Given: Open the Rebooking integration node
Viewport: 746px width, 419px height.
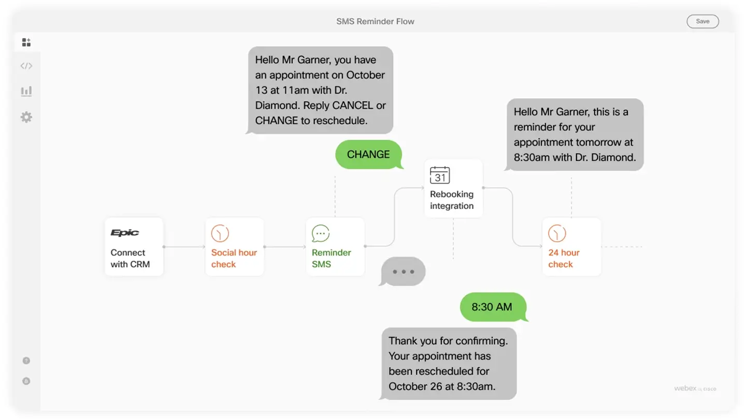Looking at the screenshot, I should (453, 189).
